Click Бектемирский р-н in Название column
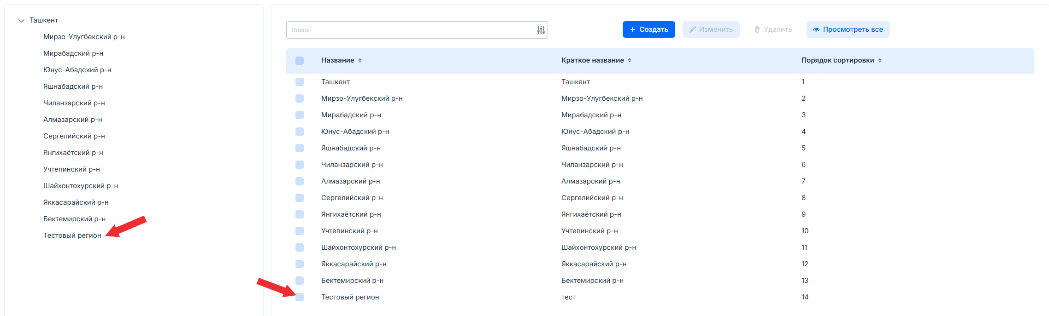The image size is (1049, 316). pyautogui.click(x=353, y=281)
